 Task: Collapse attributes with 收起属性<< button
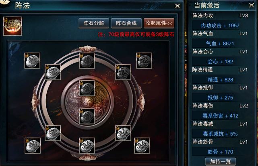coord(159,23)
